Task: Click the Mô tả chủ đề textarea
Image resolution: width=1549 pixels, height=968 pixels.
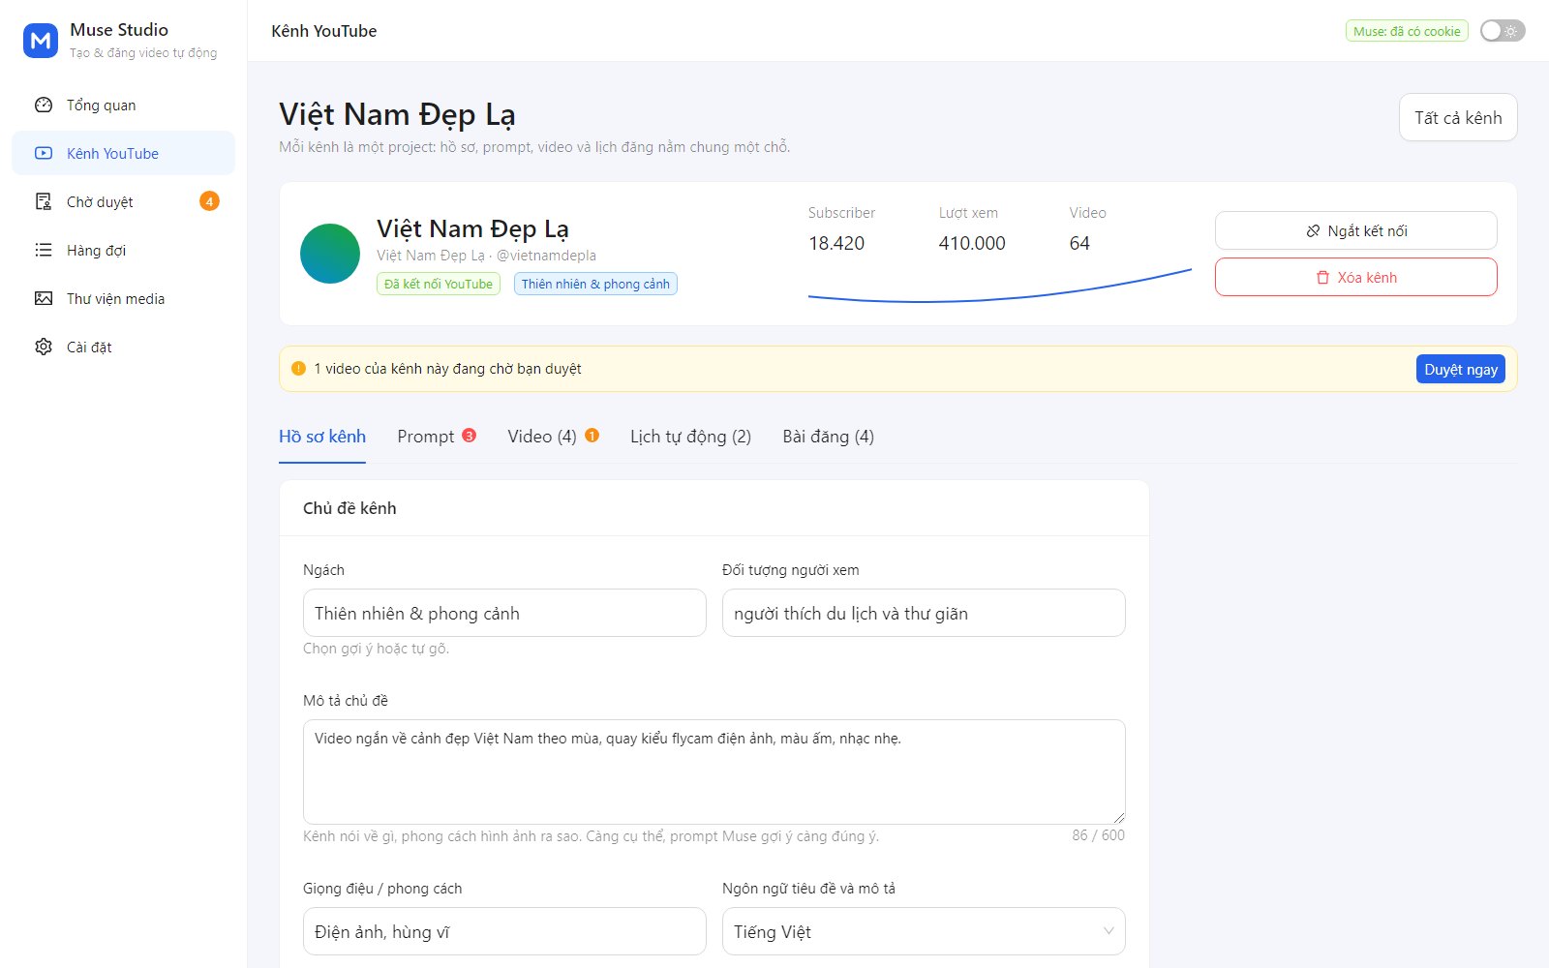Action: coord(714,771)
